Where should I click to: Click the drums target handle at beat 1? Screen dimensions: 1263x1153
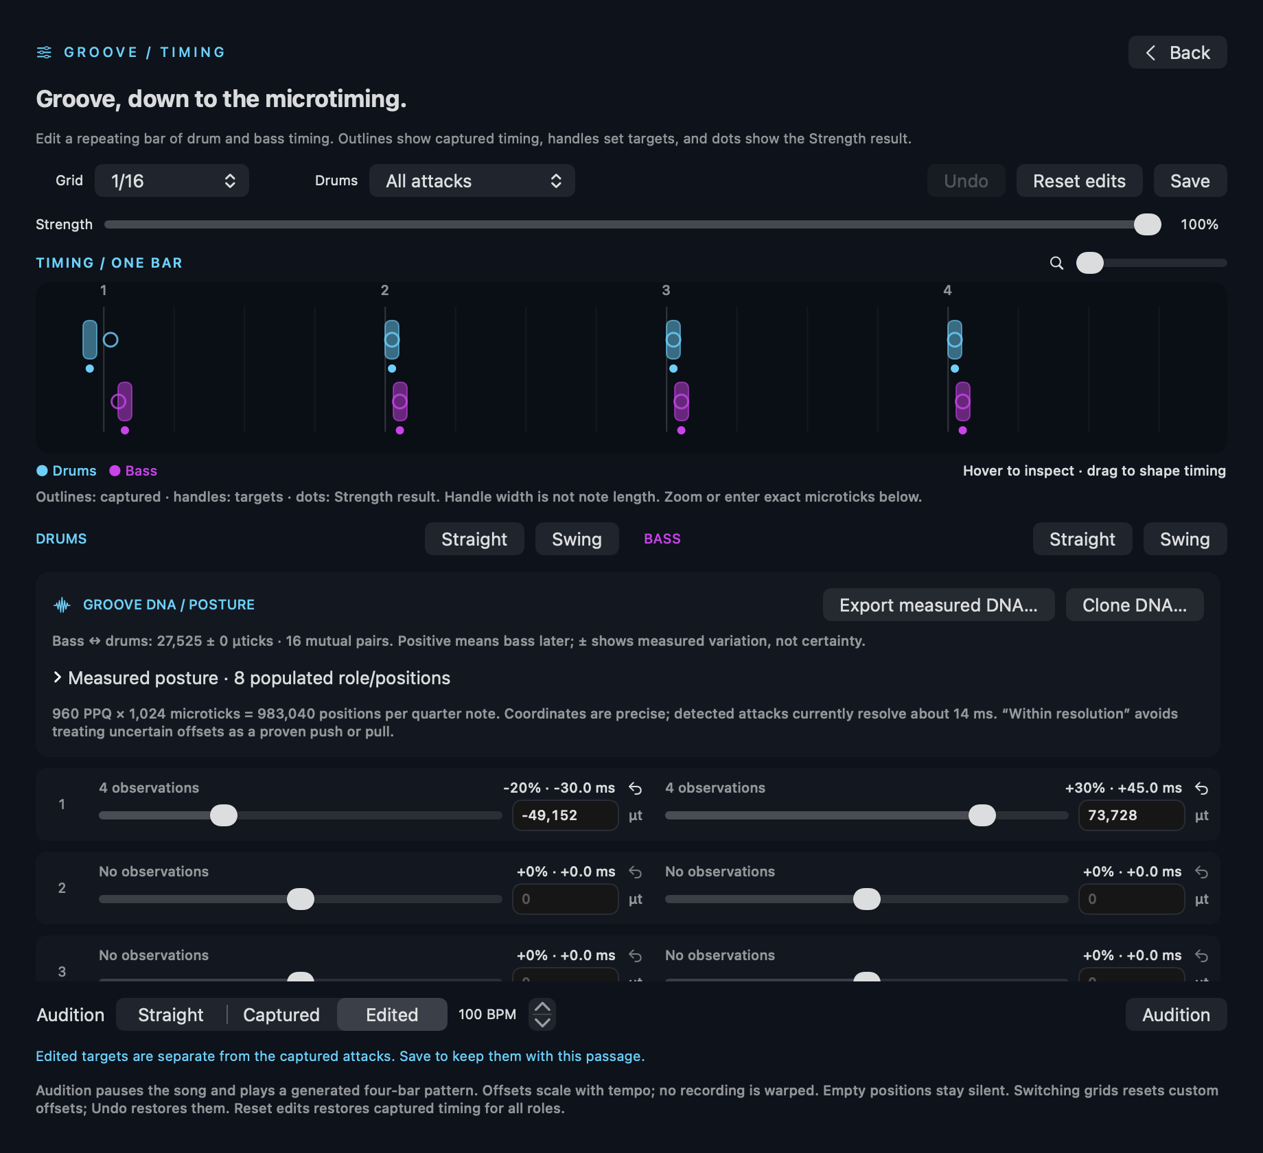pyautogui.click(x=90, y=340)
